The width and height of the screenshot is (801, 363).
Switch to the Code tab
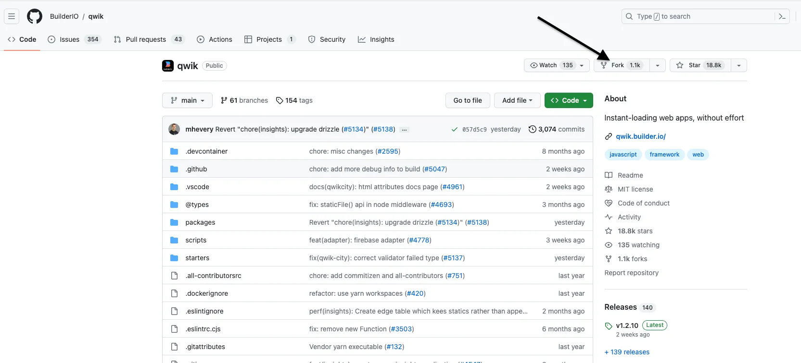point(22,39)
